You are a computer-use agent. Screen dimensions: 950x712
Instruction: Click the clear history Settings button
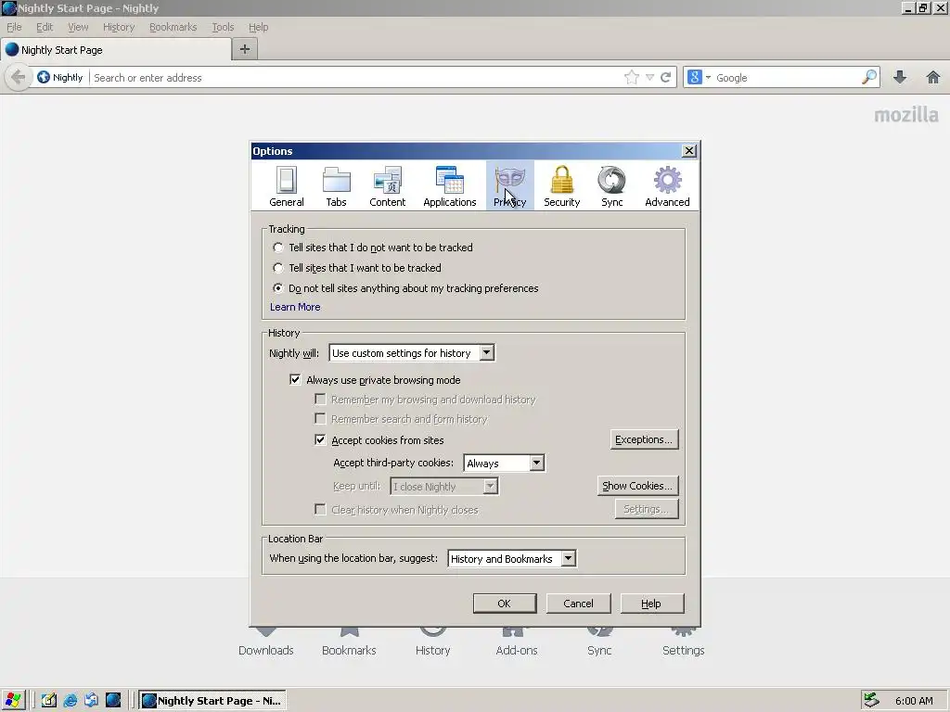pyautogui.click(x=647, y=509)
